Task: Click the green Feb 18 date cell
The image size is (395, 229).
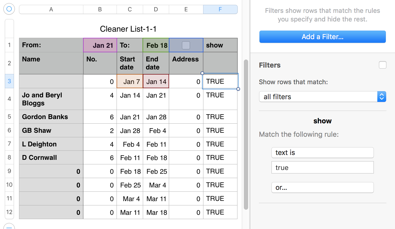Action: click(156, 45)
